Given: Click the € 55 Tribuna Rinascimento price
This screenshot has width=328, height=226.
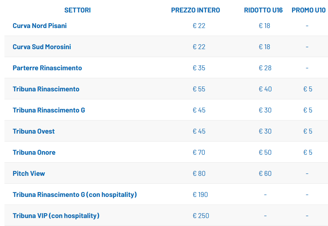Looking at the screenshot, I should coord(199,89).
